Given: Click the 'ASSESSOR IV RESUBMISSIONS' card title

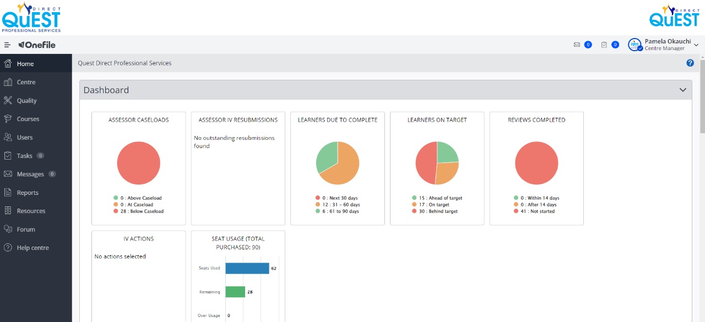Looking at the screenshot, I should coord(238,119).
